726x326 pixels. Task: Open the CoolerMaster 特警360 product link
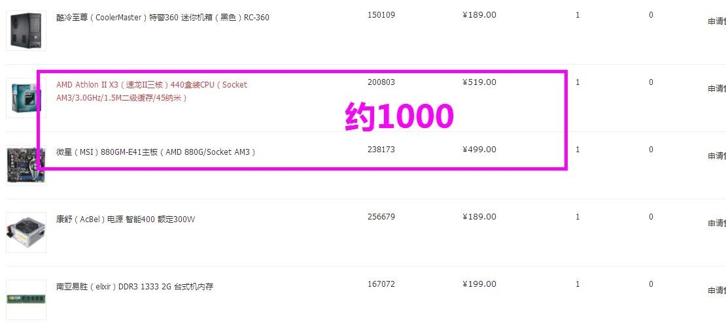pos(163,18)
